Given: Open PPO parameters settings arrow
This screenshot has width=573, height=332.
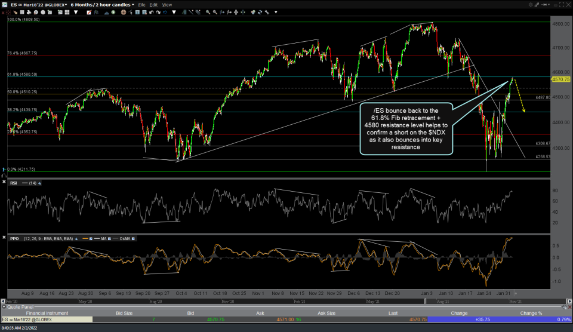Looking at the screenshot, I should [x=76, y=239].
